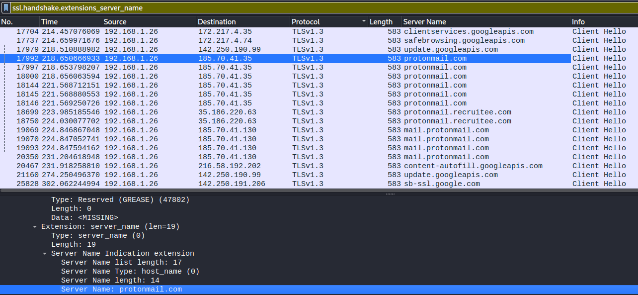
Task: Select packet number 18750
Action: pos(319,121)
